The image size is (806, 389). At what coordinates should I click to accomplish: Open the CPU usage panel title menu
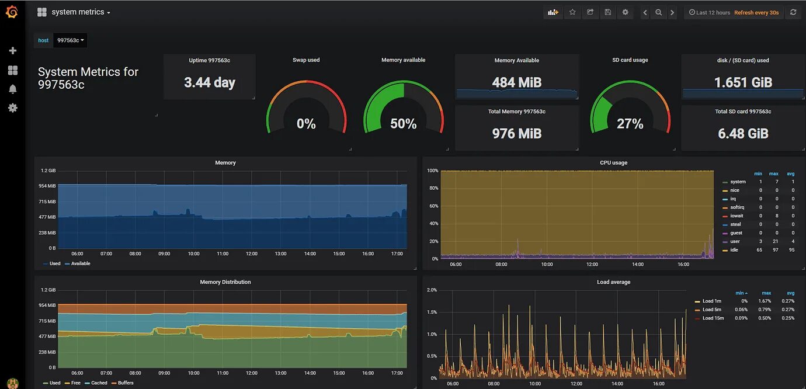click(x=614, y=162)
